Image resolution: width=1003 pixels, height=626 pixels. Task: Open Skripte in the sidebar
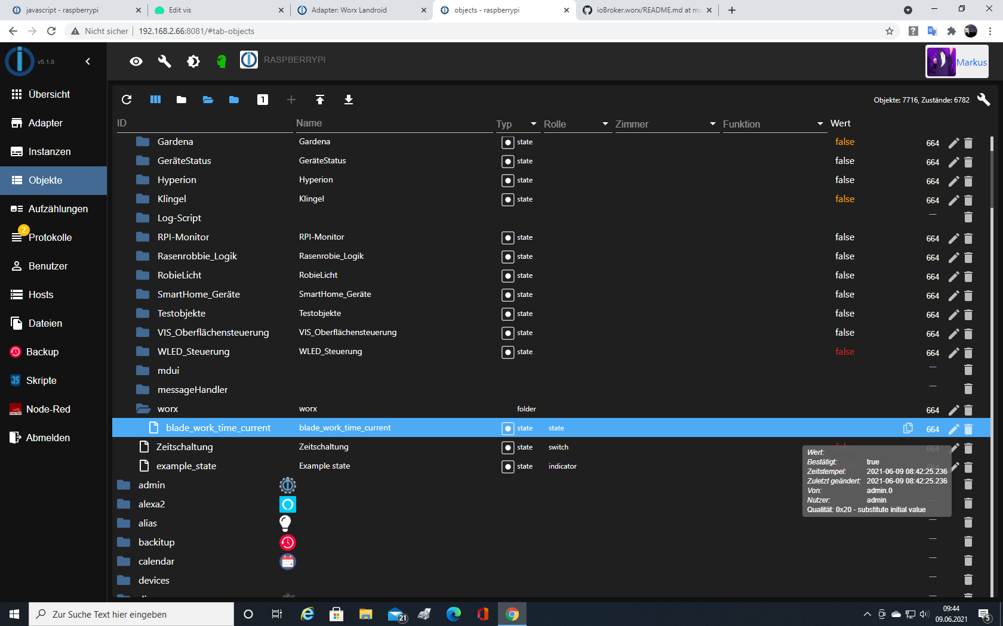coord(53,381)
